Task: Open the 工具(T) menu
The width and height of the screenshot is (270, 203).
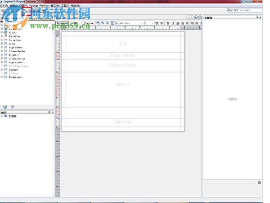Action: point(65,5)
